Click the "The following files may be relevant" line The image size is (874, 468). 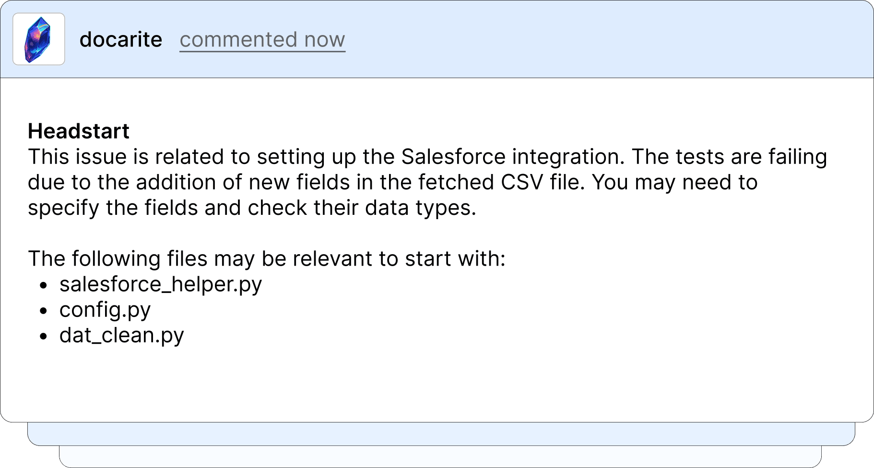pyautogui.click(x=267, y=258)
